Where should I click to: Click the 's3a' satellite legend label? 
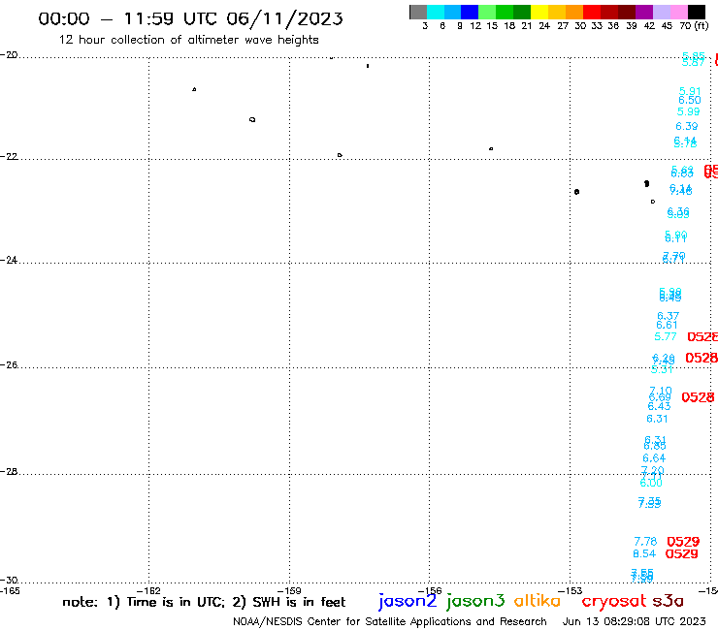click(x=668, y=601)
